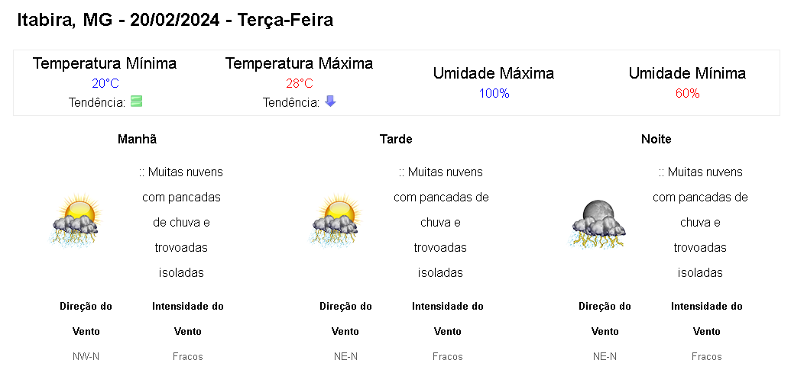Screen dimensions: 791x373
Task: Click the 28°C maximum temperature value
Action: pyautogui.click(x=300, y=84)
